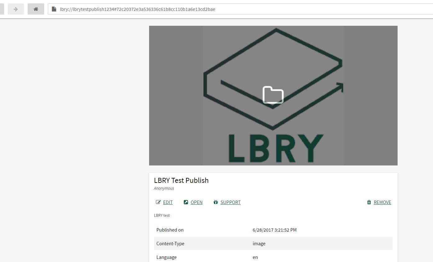Click the Edit pencil icon

(x=158, y=202)
